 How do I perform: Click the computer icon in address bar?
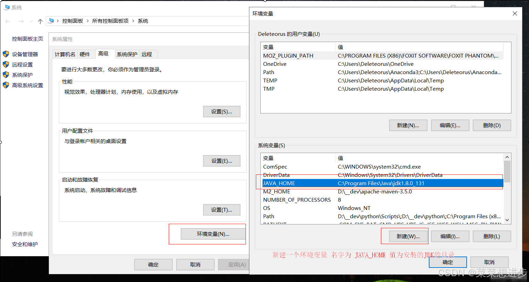(51, 21)
